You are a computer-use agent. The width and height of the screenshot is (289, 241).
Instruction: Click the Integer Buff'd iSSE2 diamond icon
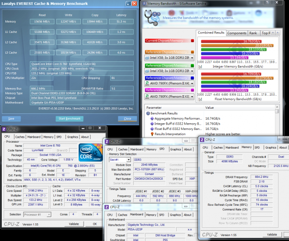[152, 124]
